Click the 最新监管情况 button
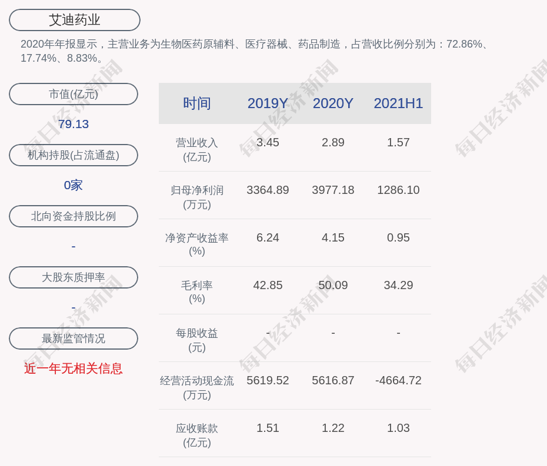Viewport: 547px width, 466px height. (x=74, y=338)
